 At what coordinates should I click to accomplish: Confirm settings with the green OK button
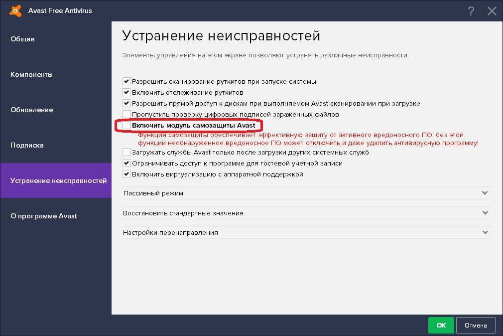[x=441, y=325]
